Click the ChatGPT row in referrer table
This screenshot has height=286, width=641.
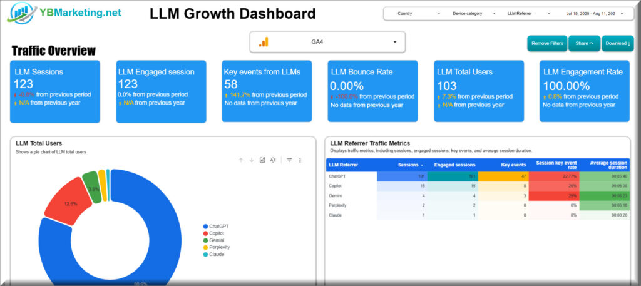pos(478,176)
